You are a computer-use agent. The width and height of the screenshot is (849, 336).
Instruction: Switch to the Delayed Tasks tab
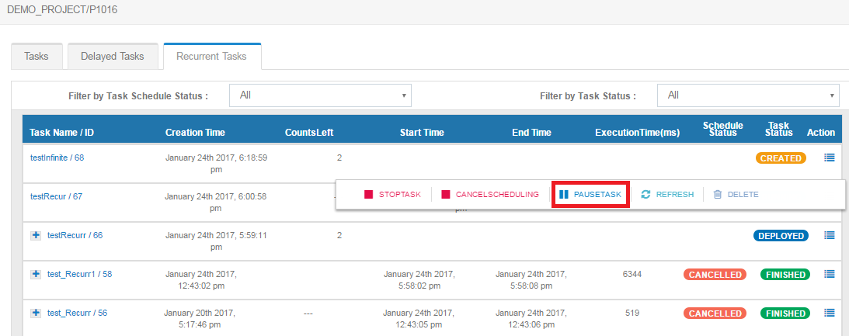coord(113,57)
